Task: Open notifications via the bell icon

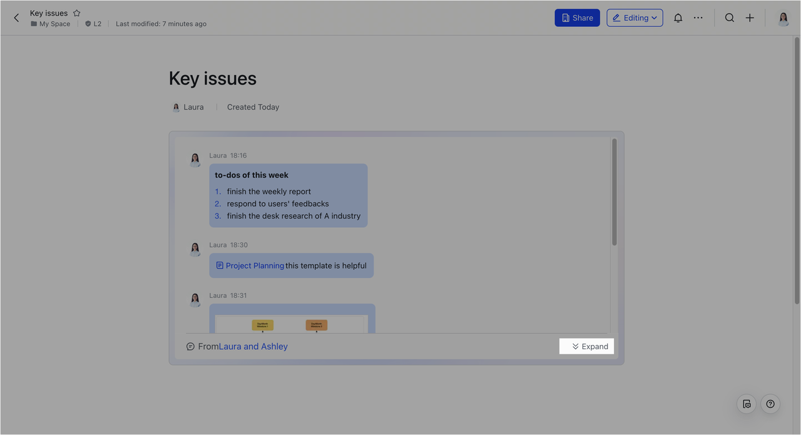Action: [678, 18]
